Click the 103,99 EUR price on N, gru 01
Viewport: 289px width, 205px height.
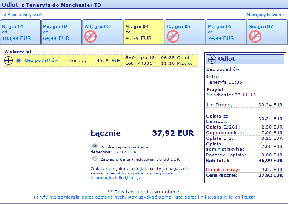[x=16, y=38]
